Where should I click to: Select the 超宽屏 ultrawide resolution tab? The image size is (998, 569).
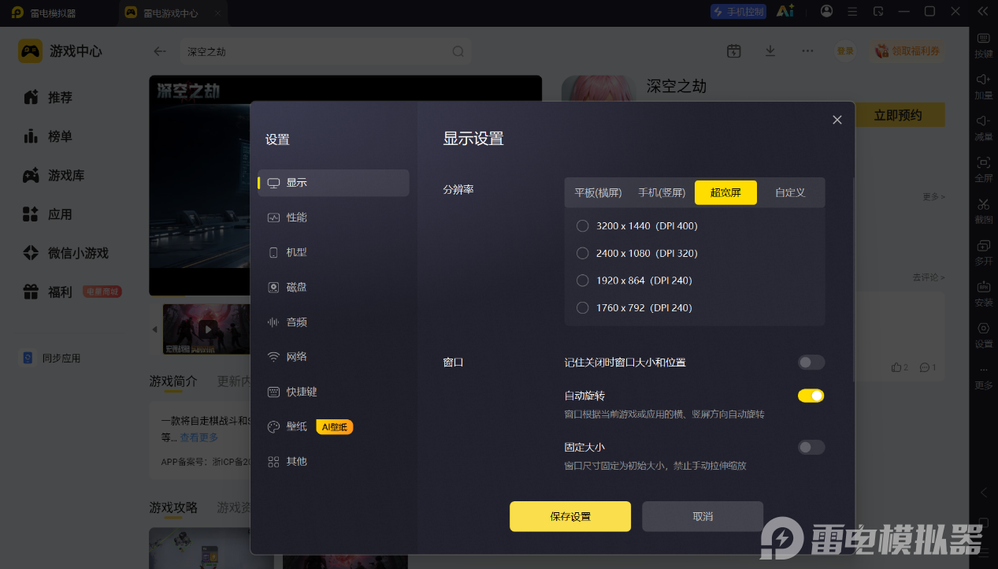point(725,192)
